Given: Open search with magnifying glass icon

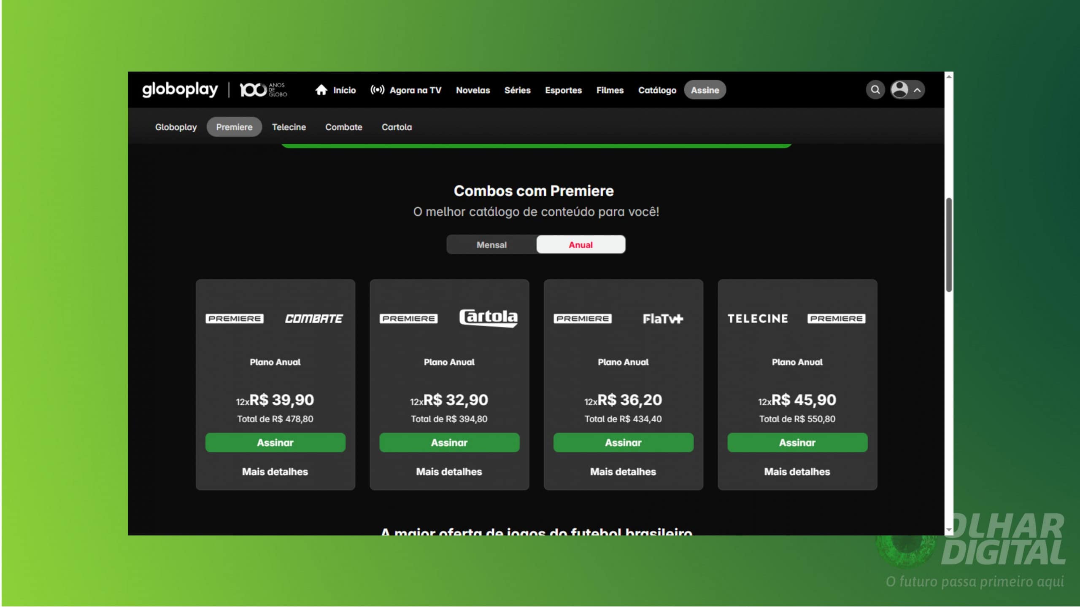Looking at the screenshot, I should coord(875,90).
